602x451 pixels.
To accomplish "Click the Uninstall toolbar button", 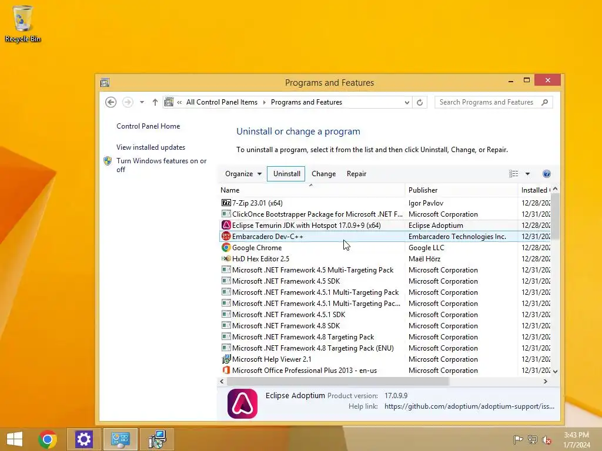I will (286, 174).
